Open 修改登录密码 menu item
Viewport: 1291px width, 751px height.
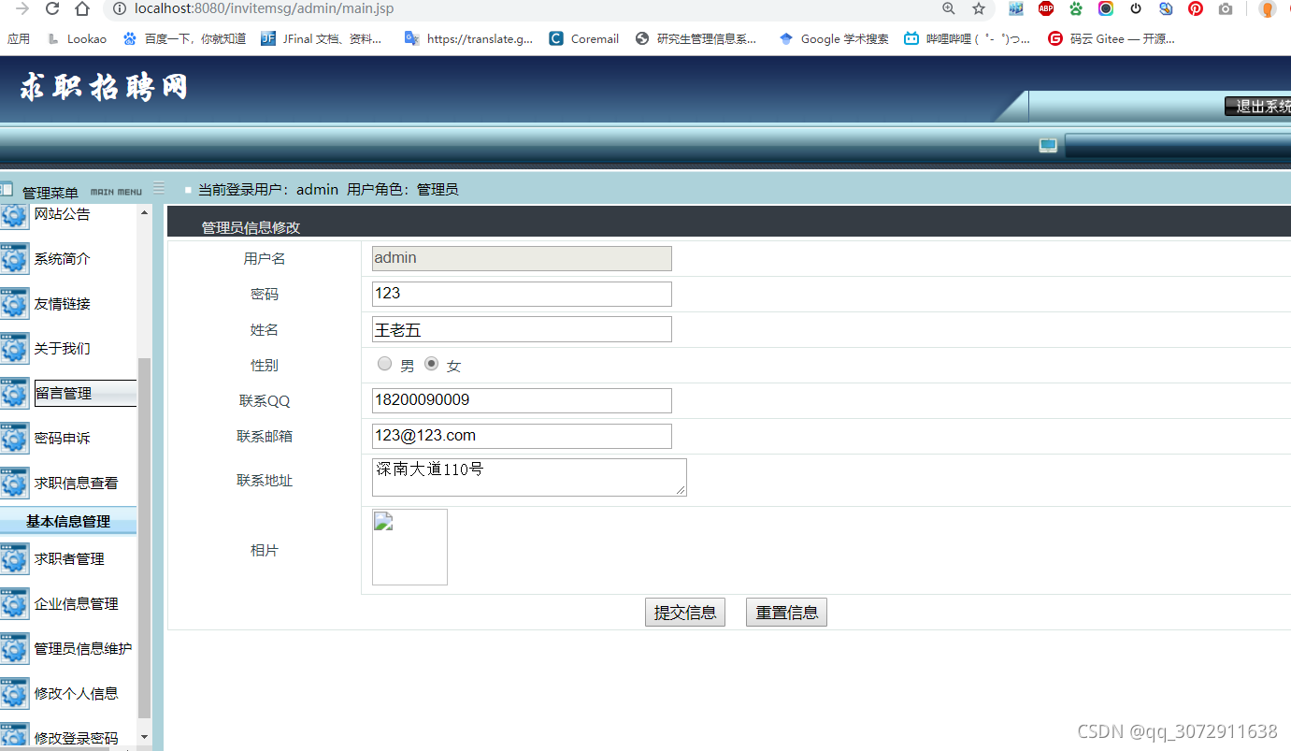click(77, 738)
